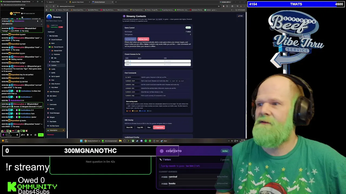
Task: Click Regenerate overlay URL button
Action: pyautogui.click(x=159, y=127)
